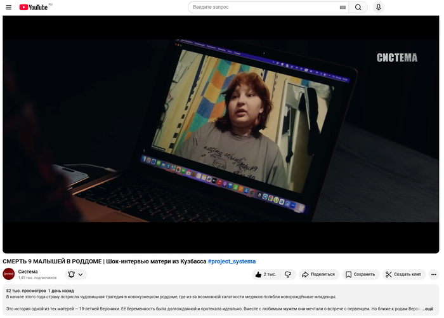Open the three-dots more actions menu
Viewport: 444px width, 318px height.
pos(434,274)
